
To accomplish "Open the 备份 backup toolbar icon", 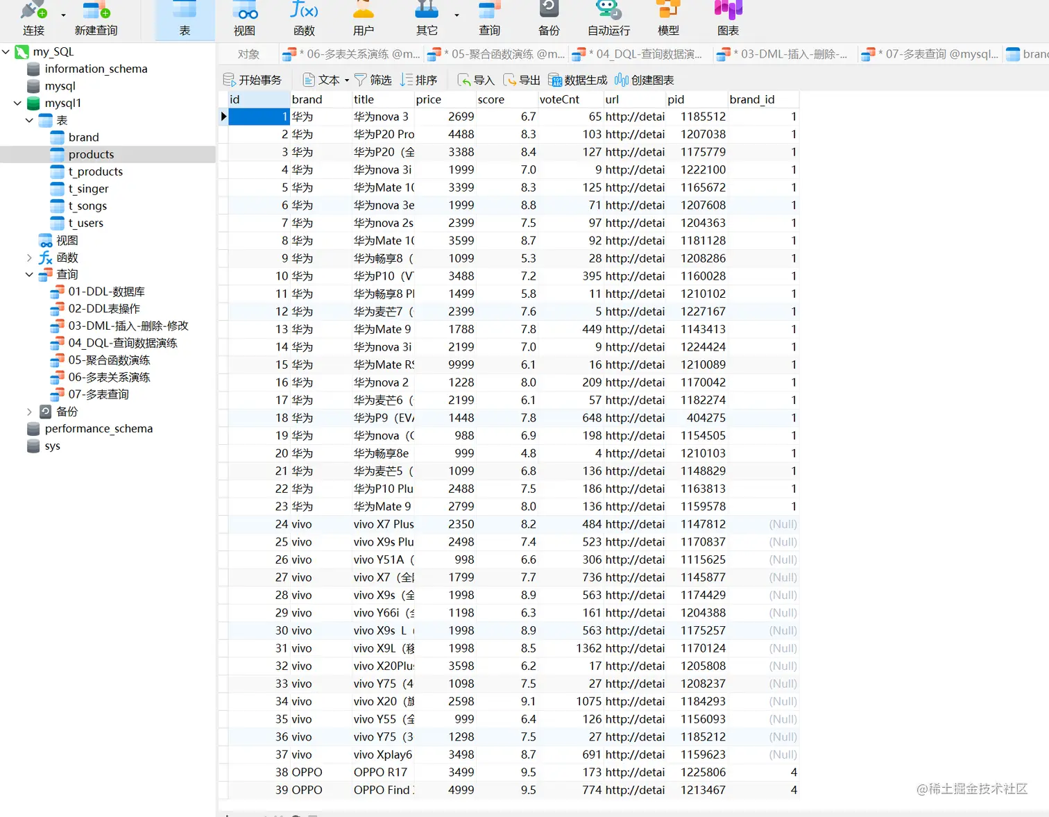I will point(549,19).
